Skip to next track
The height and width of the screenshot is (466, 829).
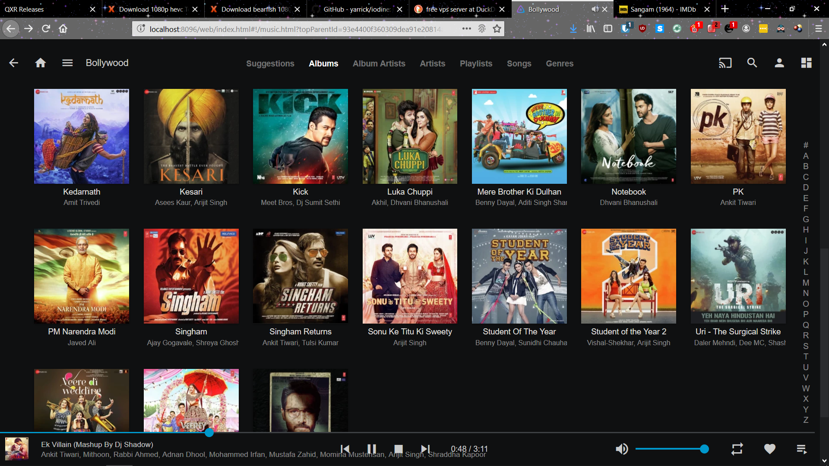[x=425, y=449]
